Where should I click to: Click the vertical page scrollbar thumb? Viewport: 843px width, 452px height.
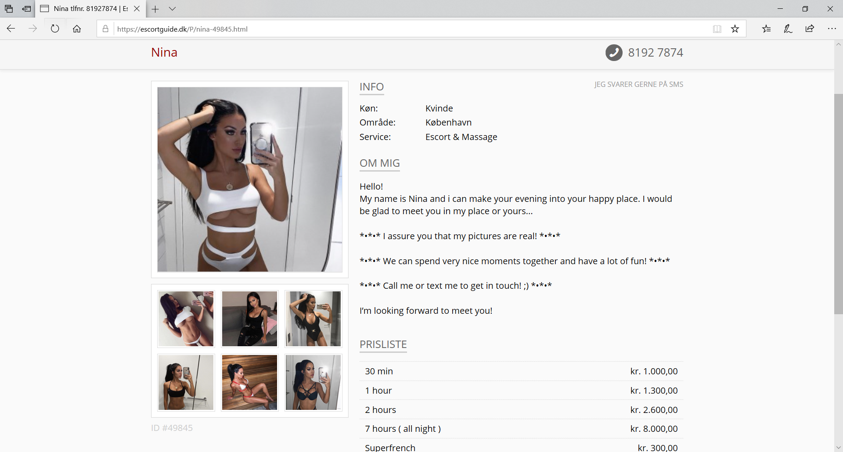coord(838,204)
